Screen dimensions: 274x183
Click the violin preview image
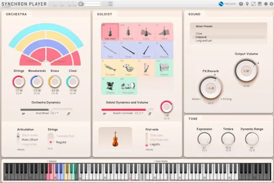115,139
